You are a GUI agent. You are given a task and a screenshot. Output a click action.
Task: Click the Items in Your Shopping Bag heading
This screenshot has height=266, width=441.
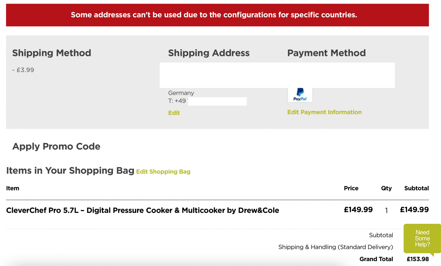(x=70, y=171)
